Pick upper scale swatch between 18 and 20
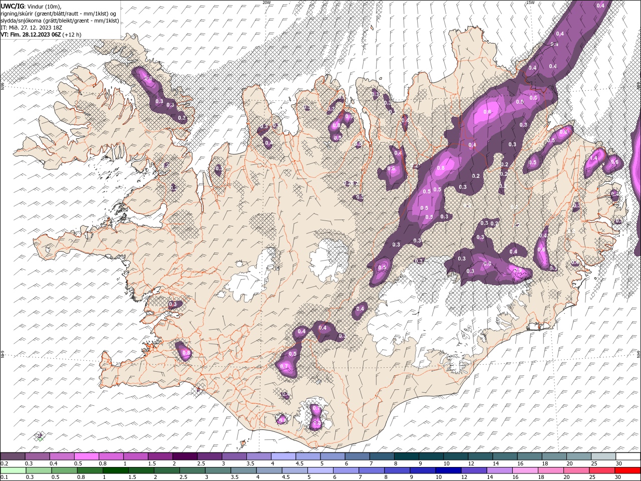The width and height of the screenshot is (641, 481). coord(554,456)
